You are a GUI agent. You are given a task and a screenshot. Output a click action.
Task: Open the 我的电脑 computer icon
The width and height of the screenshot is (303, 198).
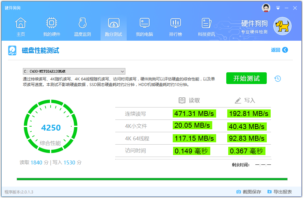pos(144,23)
